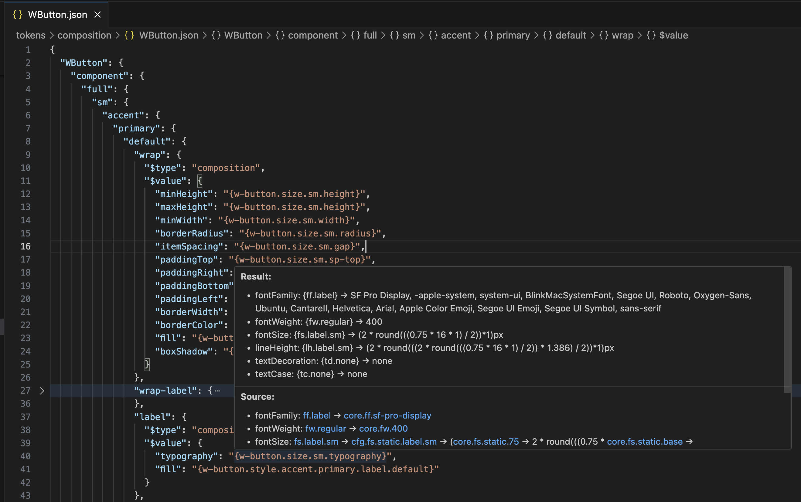Follow the core.ff.sf-pro-display link

pos(387,415)
